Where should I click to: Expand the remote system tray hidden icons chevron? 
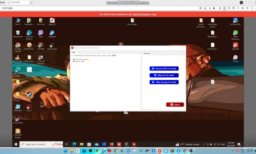(x=204, y=144)
